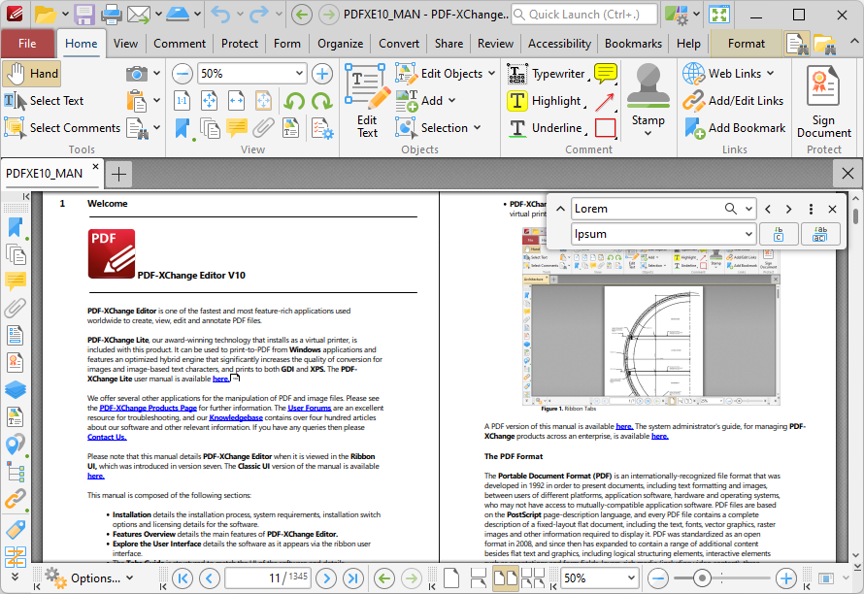Open the Format ribbon tab
Image resolution: width=864 pixels, height=594 pixels.
747,44
